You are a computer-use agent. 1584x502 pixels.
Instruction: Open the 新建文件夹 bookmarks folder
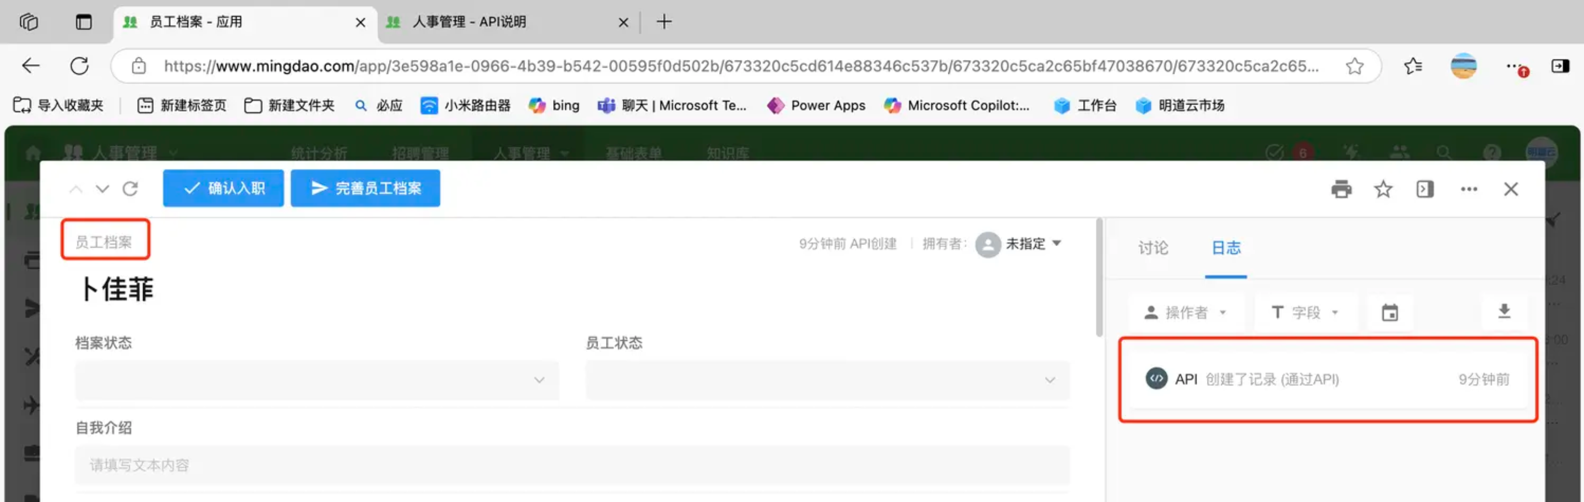(x=289, y=106)
